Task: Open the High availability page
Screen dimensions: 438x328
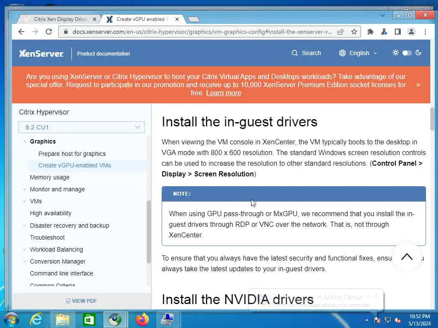Action: (x=50, y=213)
